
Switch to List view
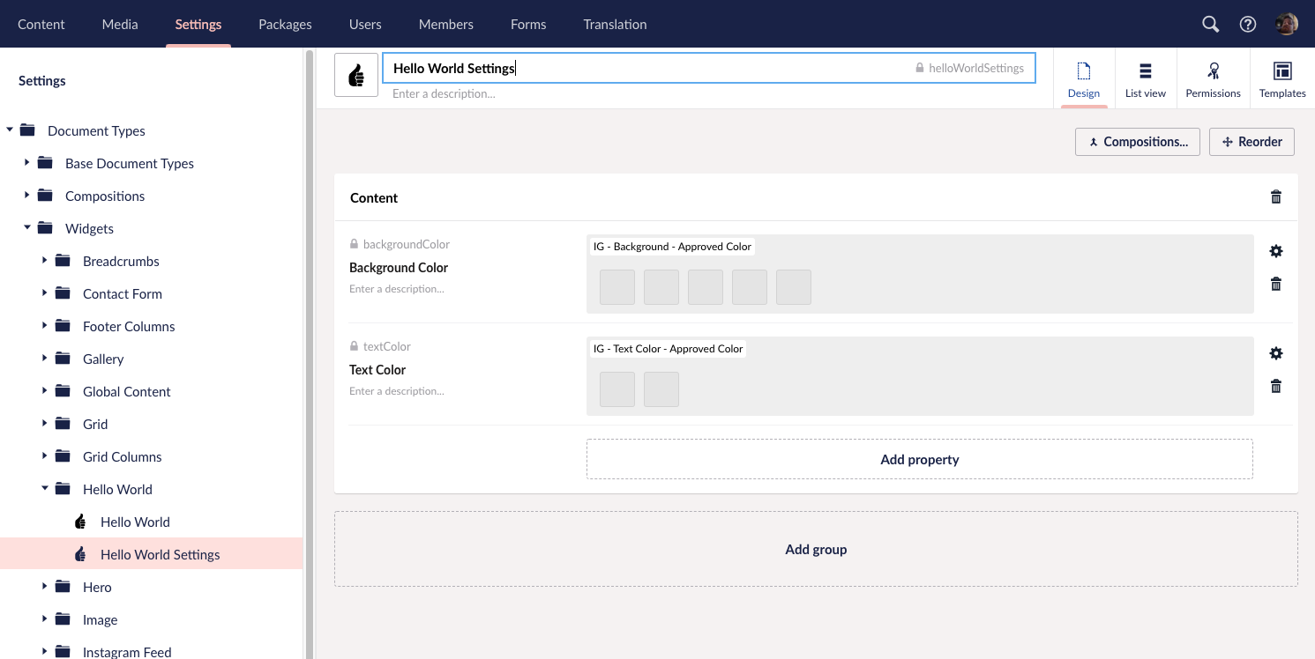[1145, 79]
